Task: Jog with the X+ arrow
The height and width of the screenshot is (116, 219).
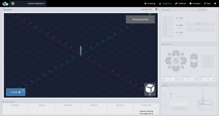Action: click(183, 61)
